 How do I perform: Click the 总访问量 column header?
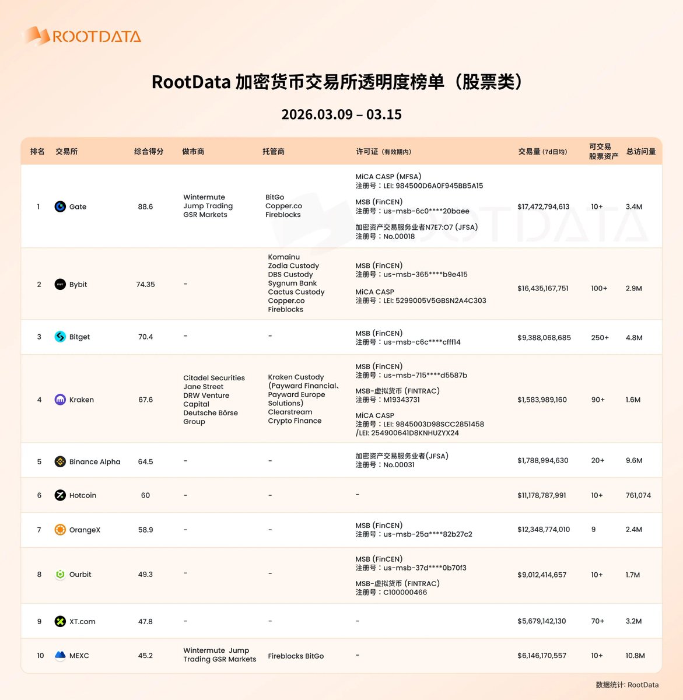pos(641,152)
